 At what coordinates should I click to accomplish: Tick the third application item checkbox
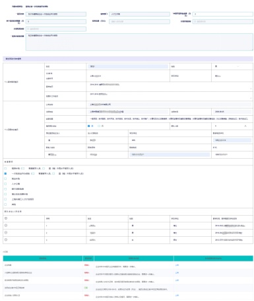[x=5, y=179]
